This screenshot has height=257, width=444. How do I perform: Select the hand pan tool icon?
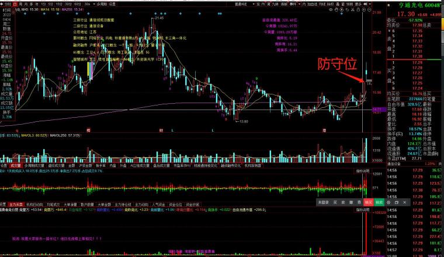tap(337, 9)
